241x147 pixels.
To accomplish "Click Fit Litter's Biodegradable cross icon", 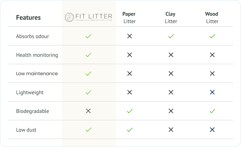I will point(88,111).
